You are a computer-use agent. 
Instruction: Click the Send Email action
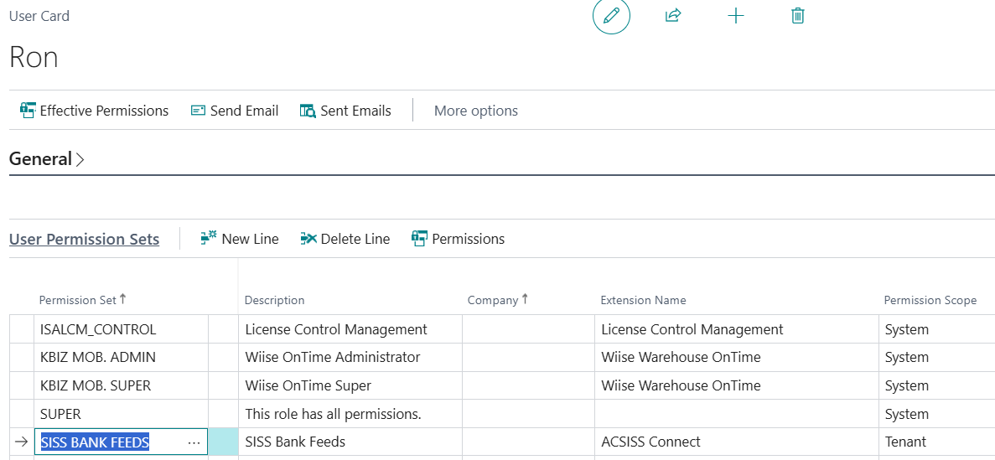[234, 111]
